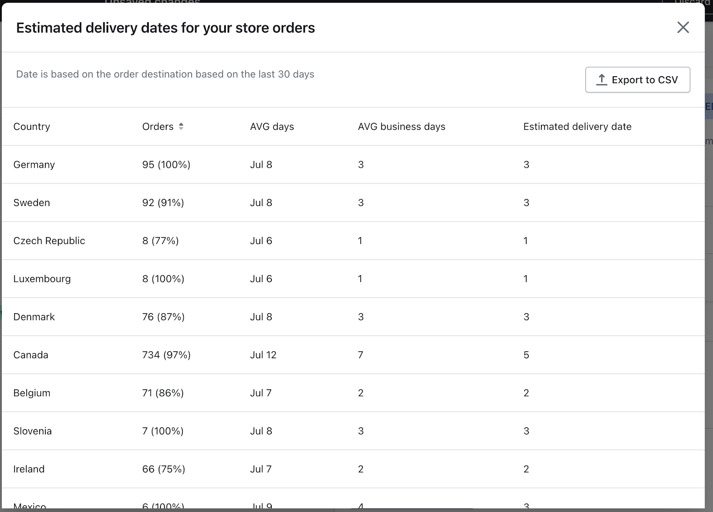The image size is (713, 512).
Task: Click Canada's 734 (97%) orders cell
Action: 166,355
